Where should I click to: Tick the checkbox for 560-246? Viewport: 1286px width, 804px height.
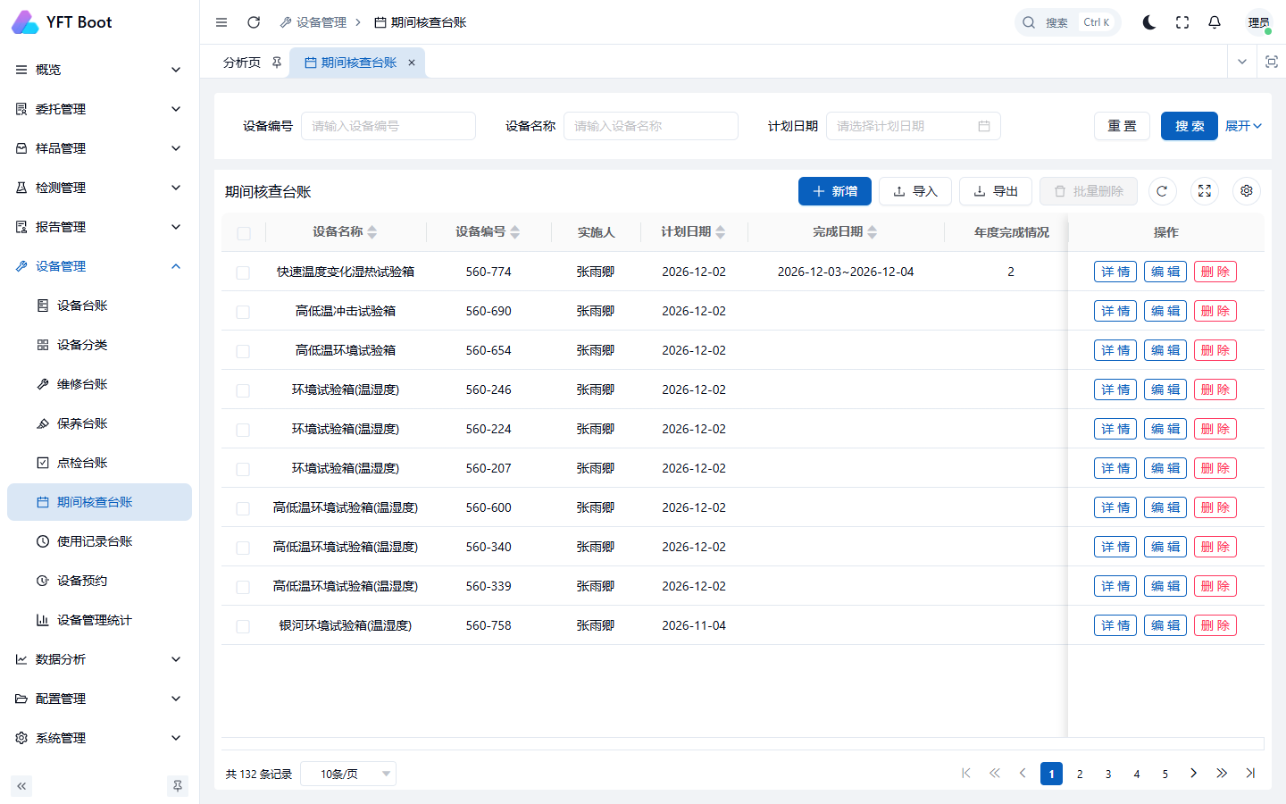pyautogui.click(x=243, y=390)
